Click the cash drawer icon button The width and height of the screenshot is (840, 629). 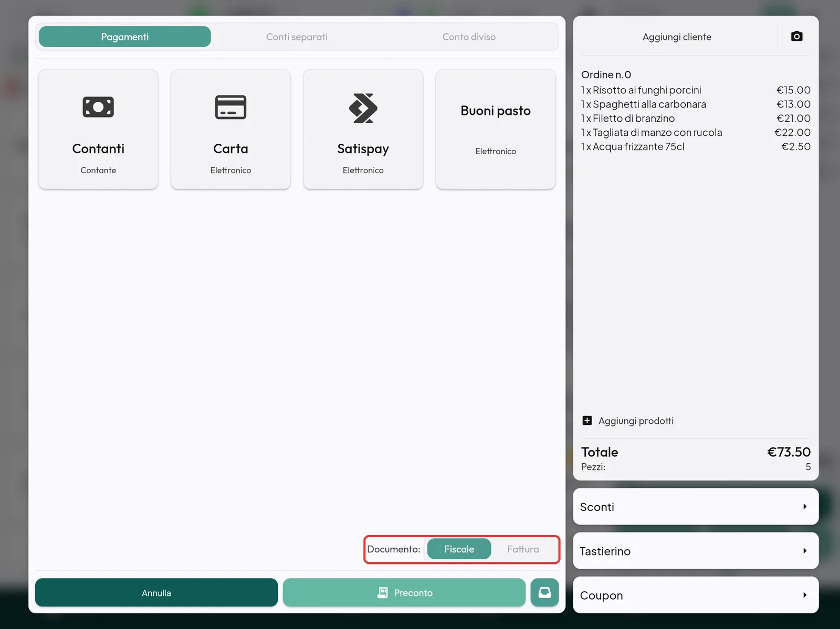tap(544, 593)
